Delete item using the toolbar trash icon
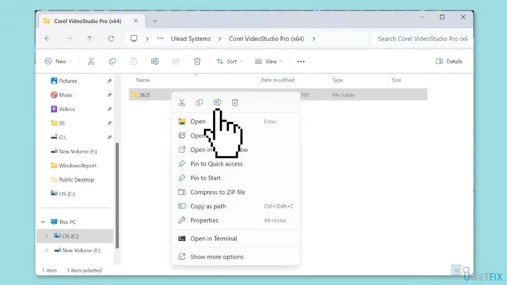Image resolution: width=507 pixels, height=285 pixels. tap(197, 61)
